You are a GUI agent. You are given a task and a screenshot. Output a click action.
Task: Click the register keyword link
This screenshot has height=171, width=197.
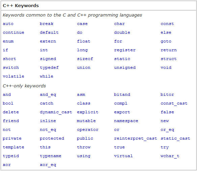(125, 50)
